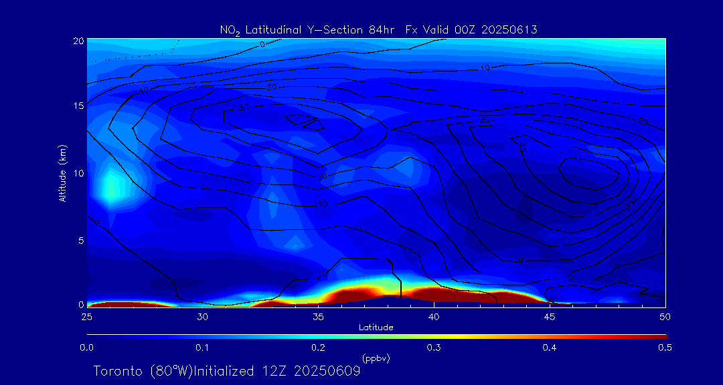723x385 pixels.
Task: Select altitude axis tick label 10
Action: [78, 173]
